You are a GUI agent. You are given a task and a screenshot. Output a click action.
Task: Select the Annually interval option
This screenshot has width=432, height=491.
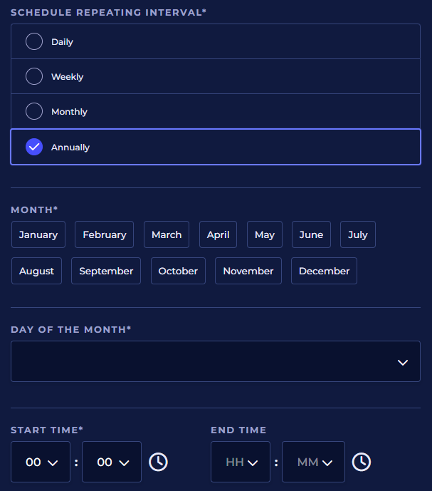[34, 147]
